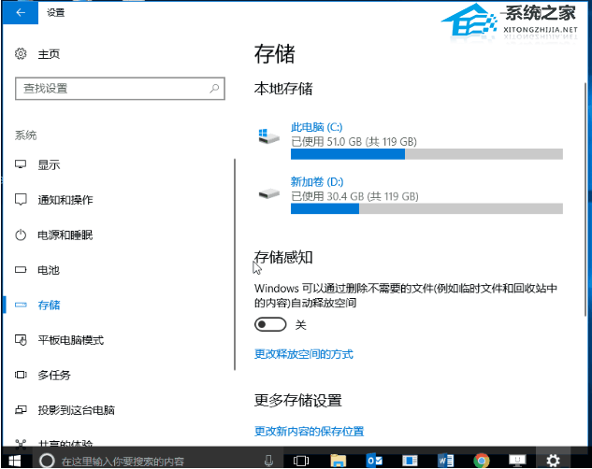Click the D: drive usage bar

[426, 208]
